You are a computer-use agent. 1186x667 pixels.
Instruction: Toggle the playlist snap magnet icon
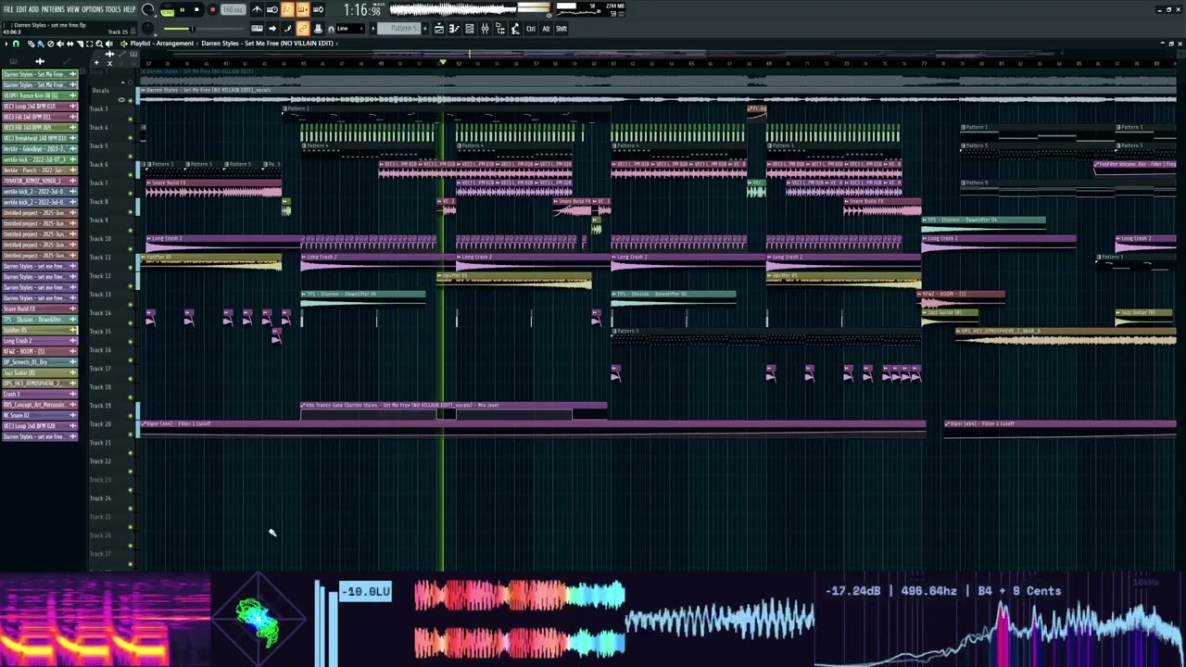[x=16, y=44]
